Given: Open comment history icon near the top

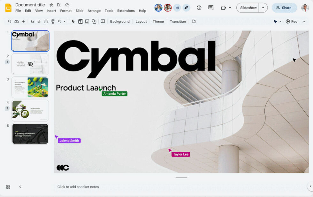Looking at the screenshot, I should (x=211, y=8).
